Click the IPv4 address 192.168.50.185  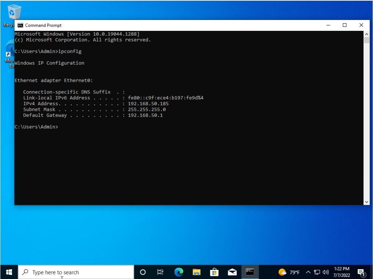tap(148, 104)
